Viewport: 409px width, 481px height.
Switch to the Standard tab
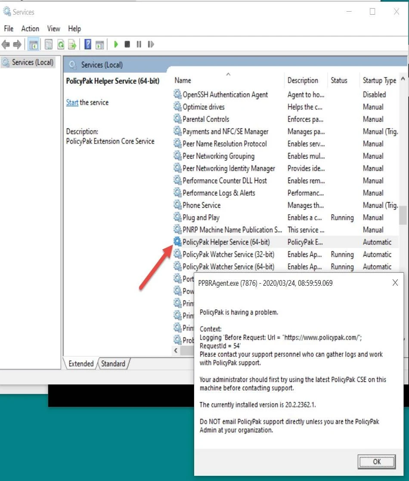tap(113, 364)
